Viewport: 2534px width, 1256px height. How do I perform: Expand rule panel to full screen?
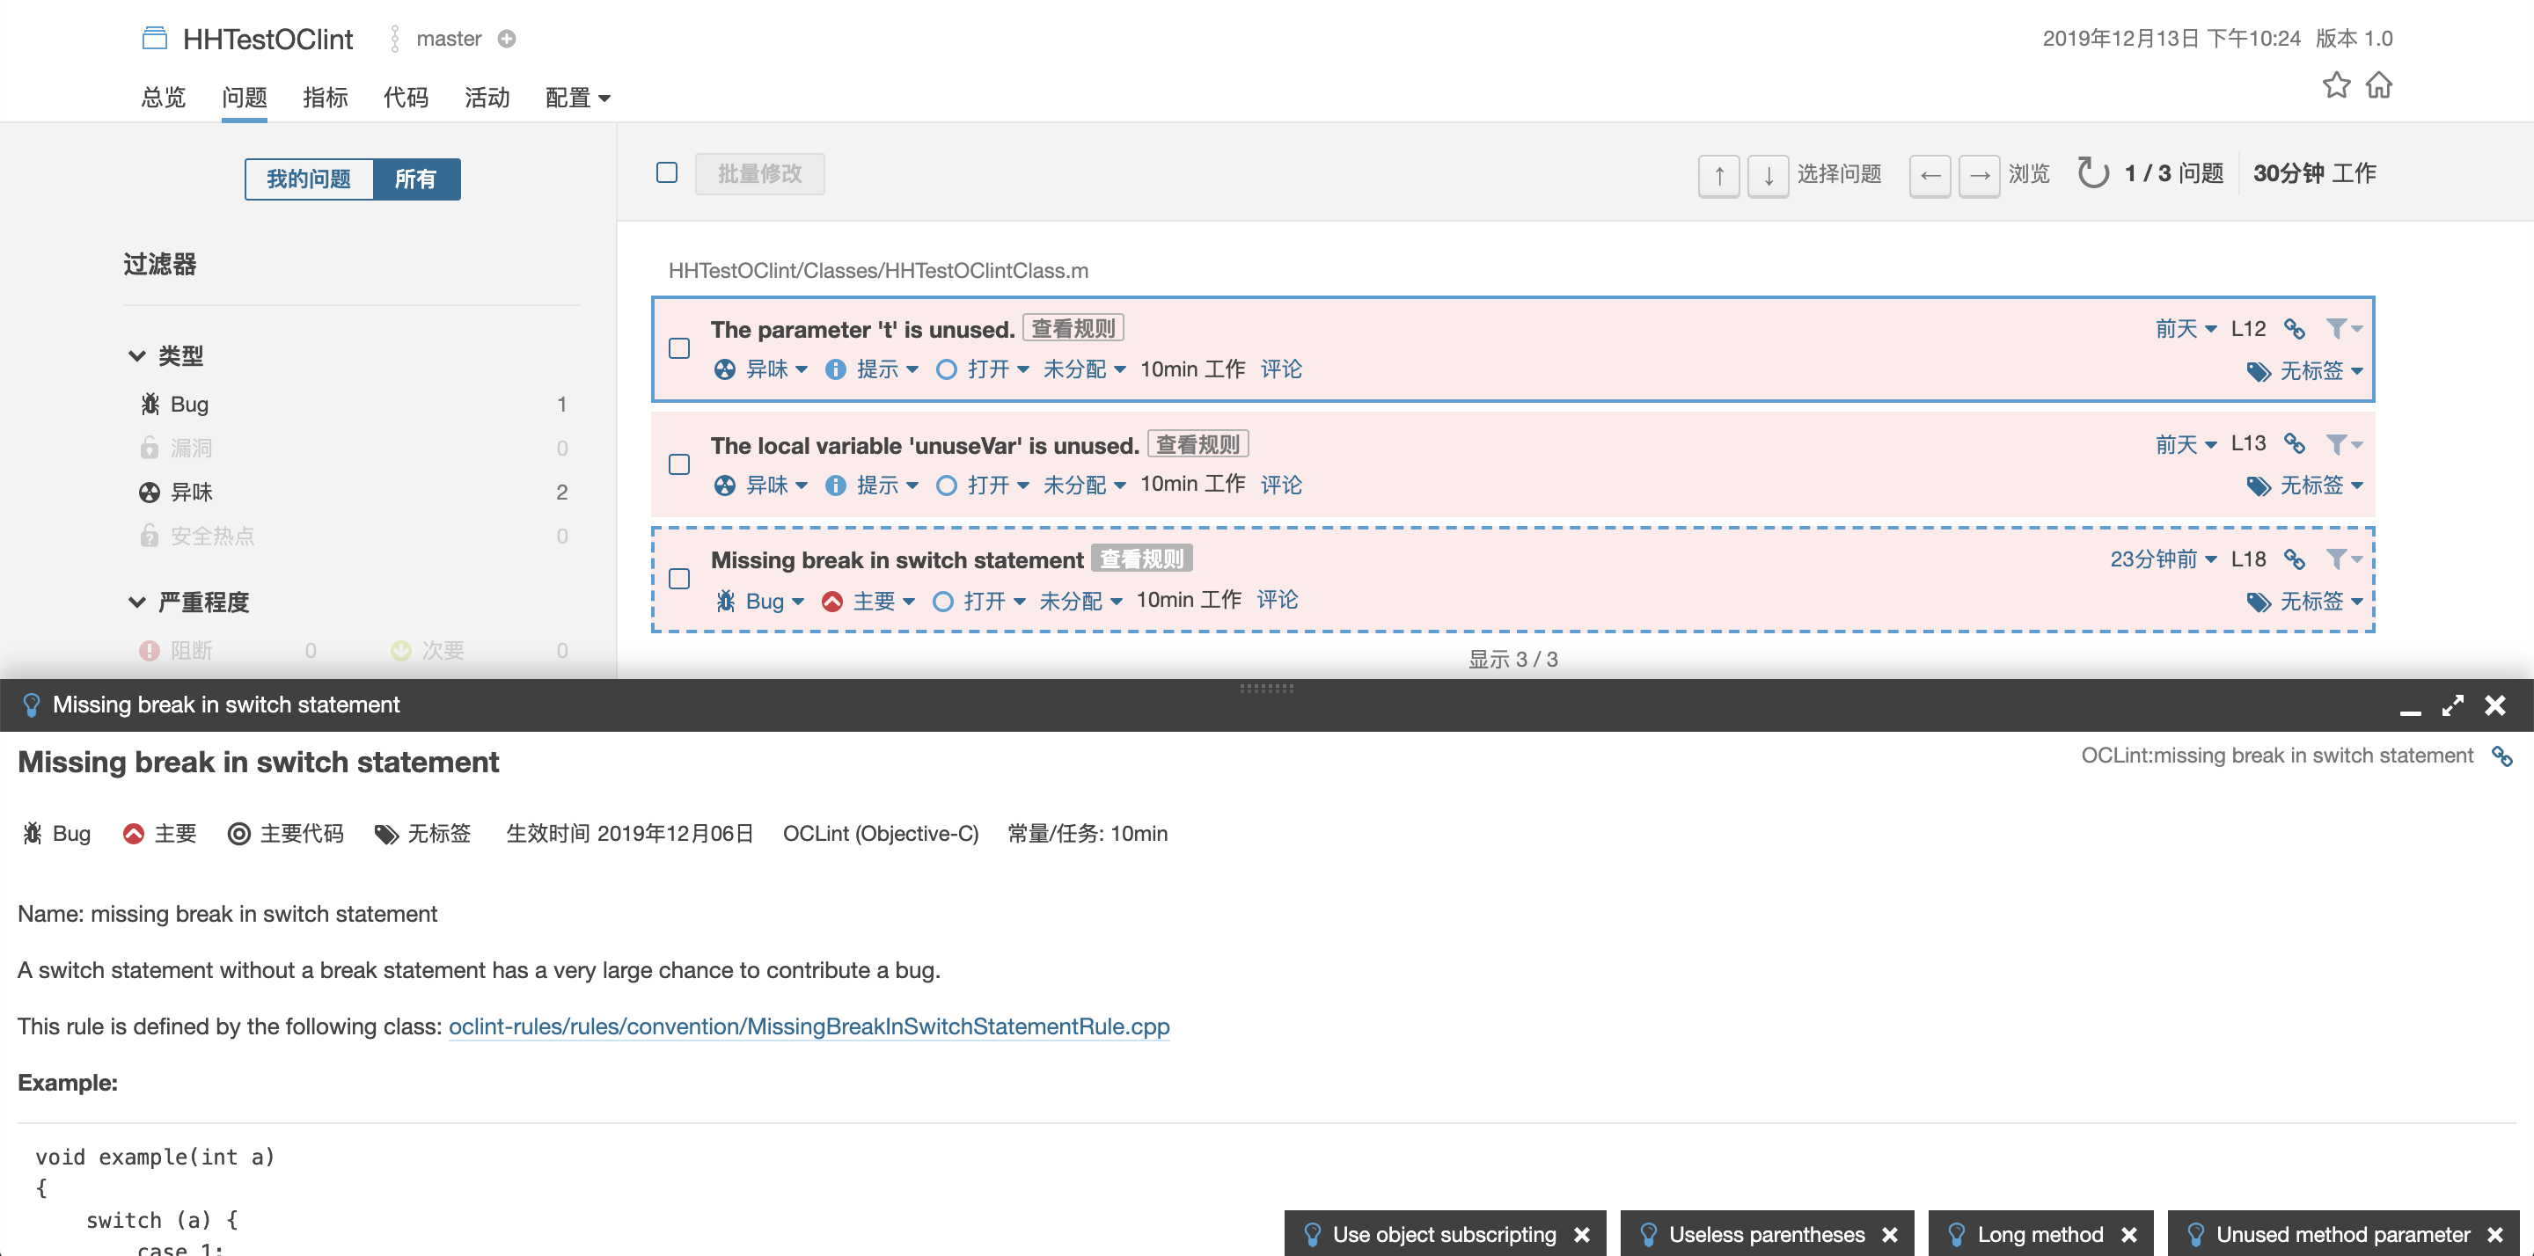(x=2452, y=705)
